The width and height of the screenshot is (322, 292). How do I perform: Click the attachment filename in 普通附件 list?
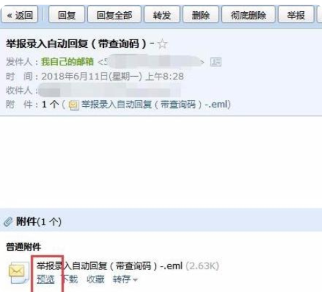click(x=109, y=266)
